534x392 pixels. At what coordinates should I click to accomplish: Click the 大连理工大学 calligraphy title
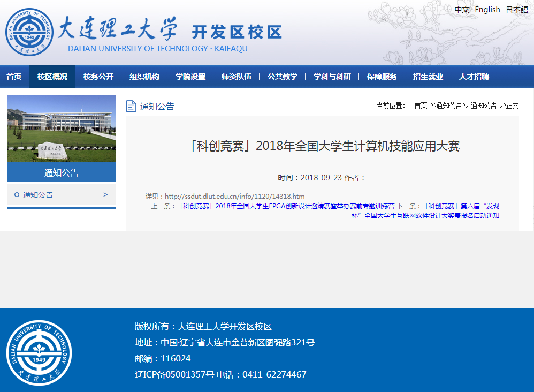point(118,28)
